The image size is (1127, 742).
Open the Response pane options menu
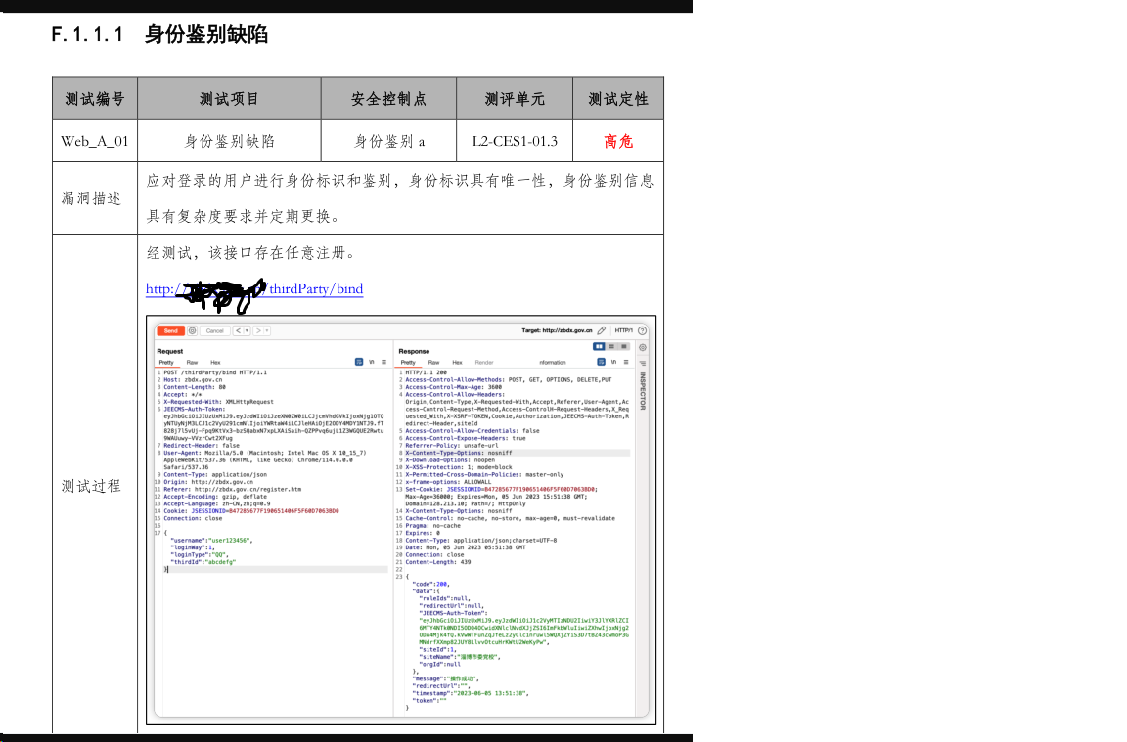[x=626, y=362]
